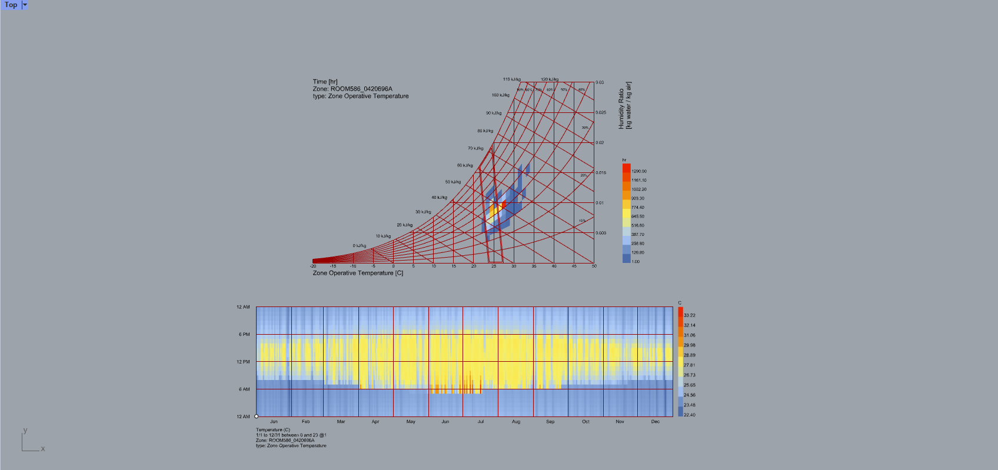Screen dimensions: 998x470
Task: Select the '6 AM' hour label on the heatmap
Action: coord(244,389)
